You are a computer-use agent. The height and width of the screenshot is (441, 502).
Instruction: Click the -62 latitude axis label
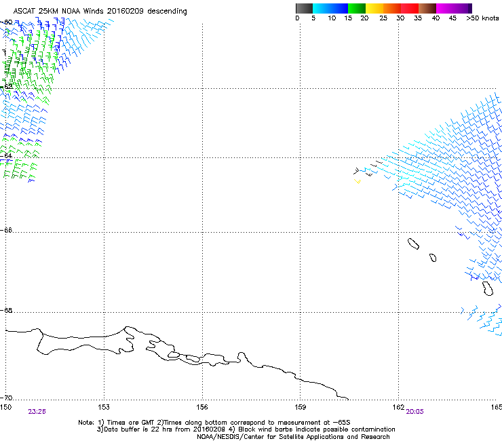pos(6,86)
